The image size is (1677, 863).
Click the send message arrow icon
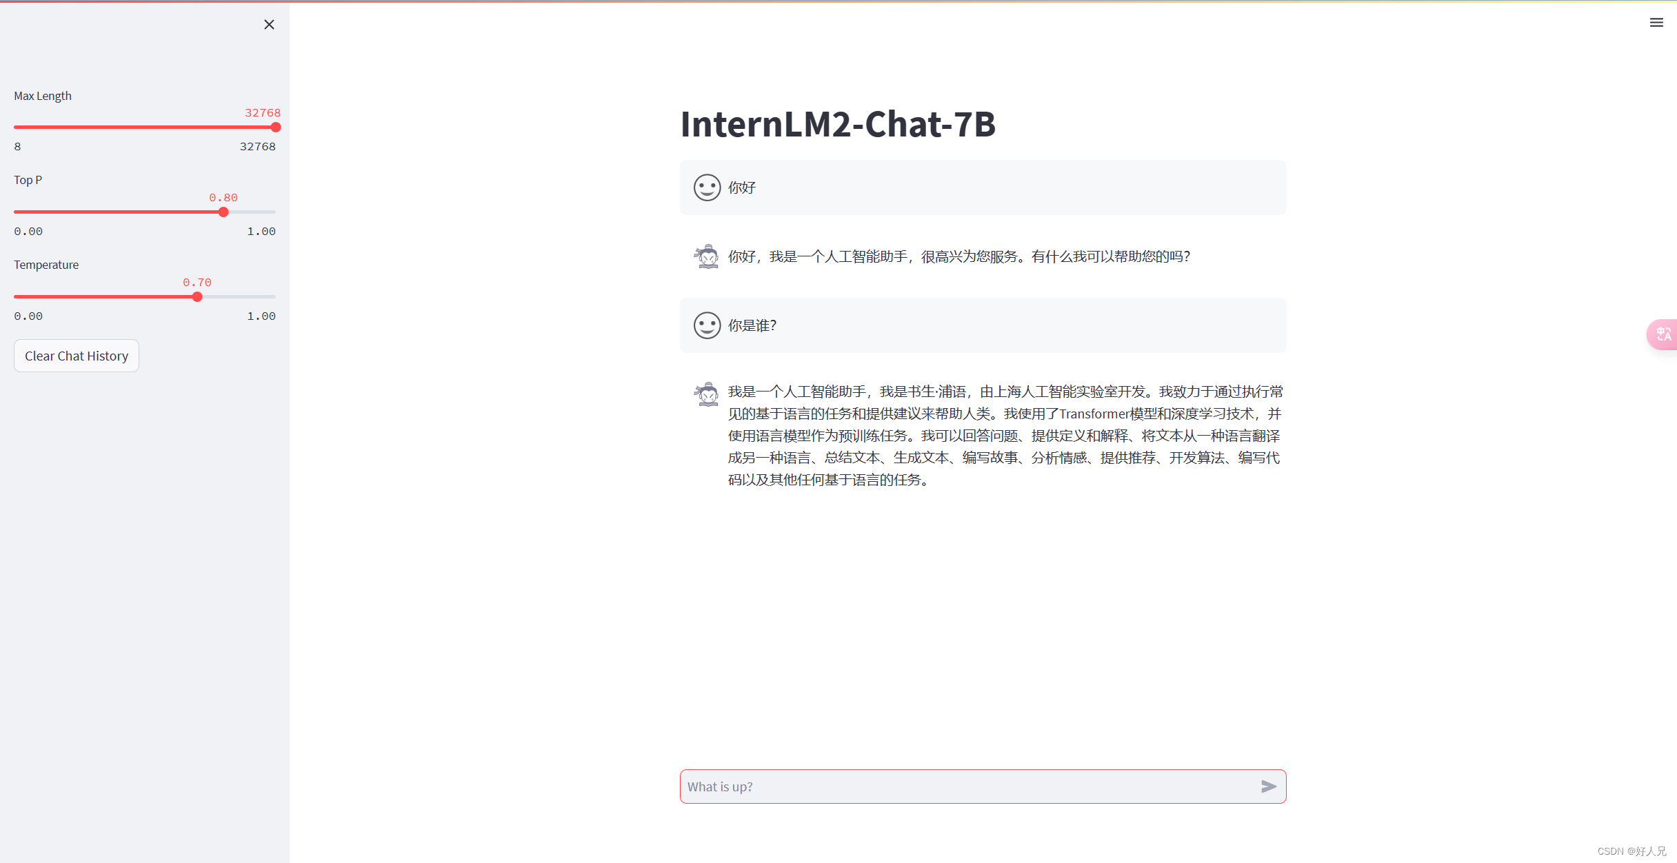coord(1268,786)
